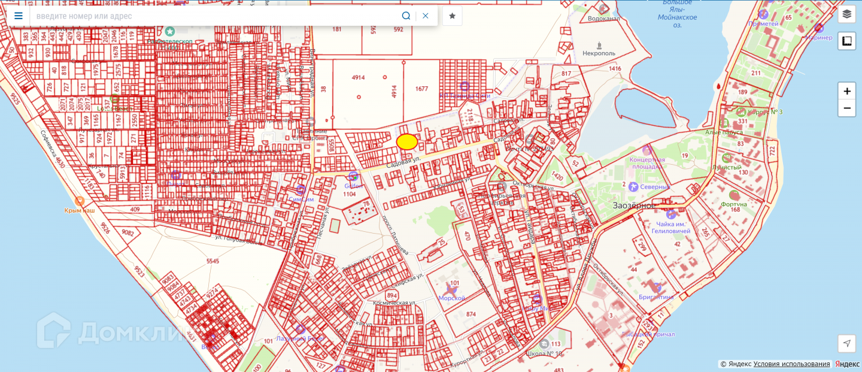Screen dimensions: 862x372
Task: Open the map layers selector
Action: point(846,14)
